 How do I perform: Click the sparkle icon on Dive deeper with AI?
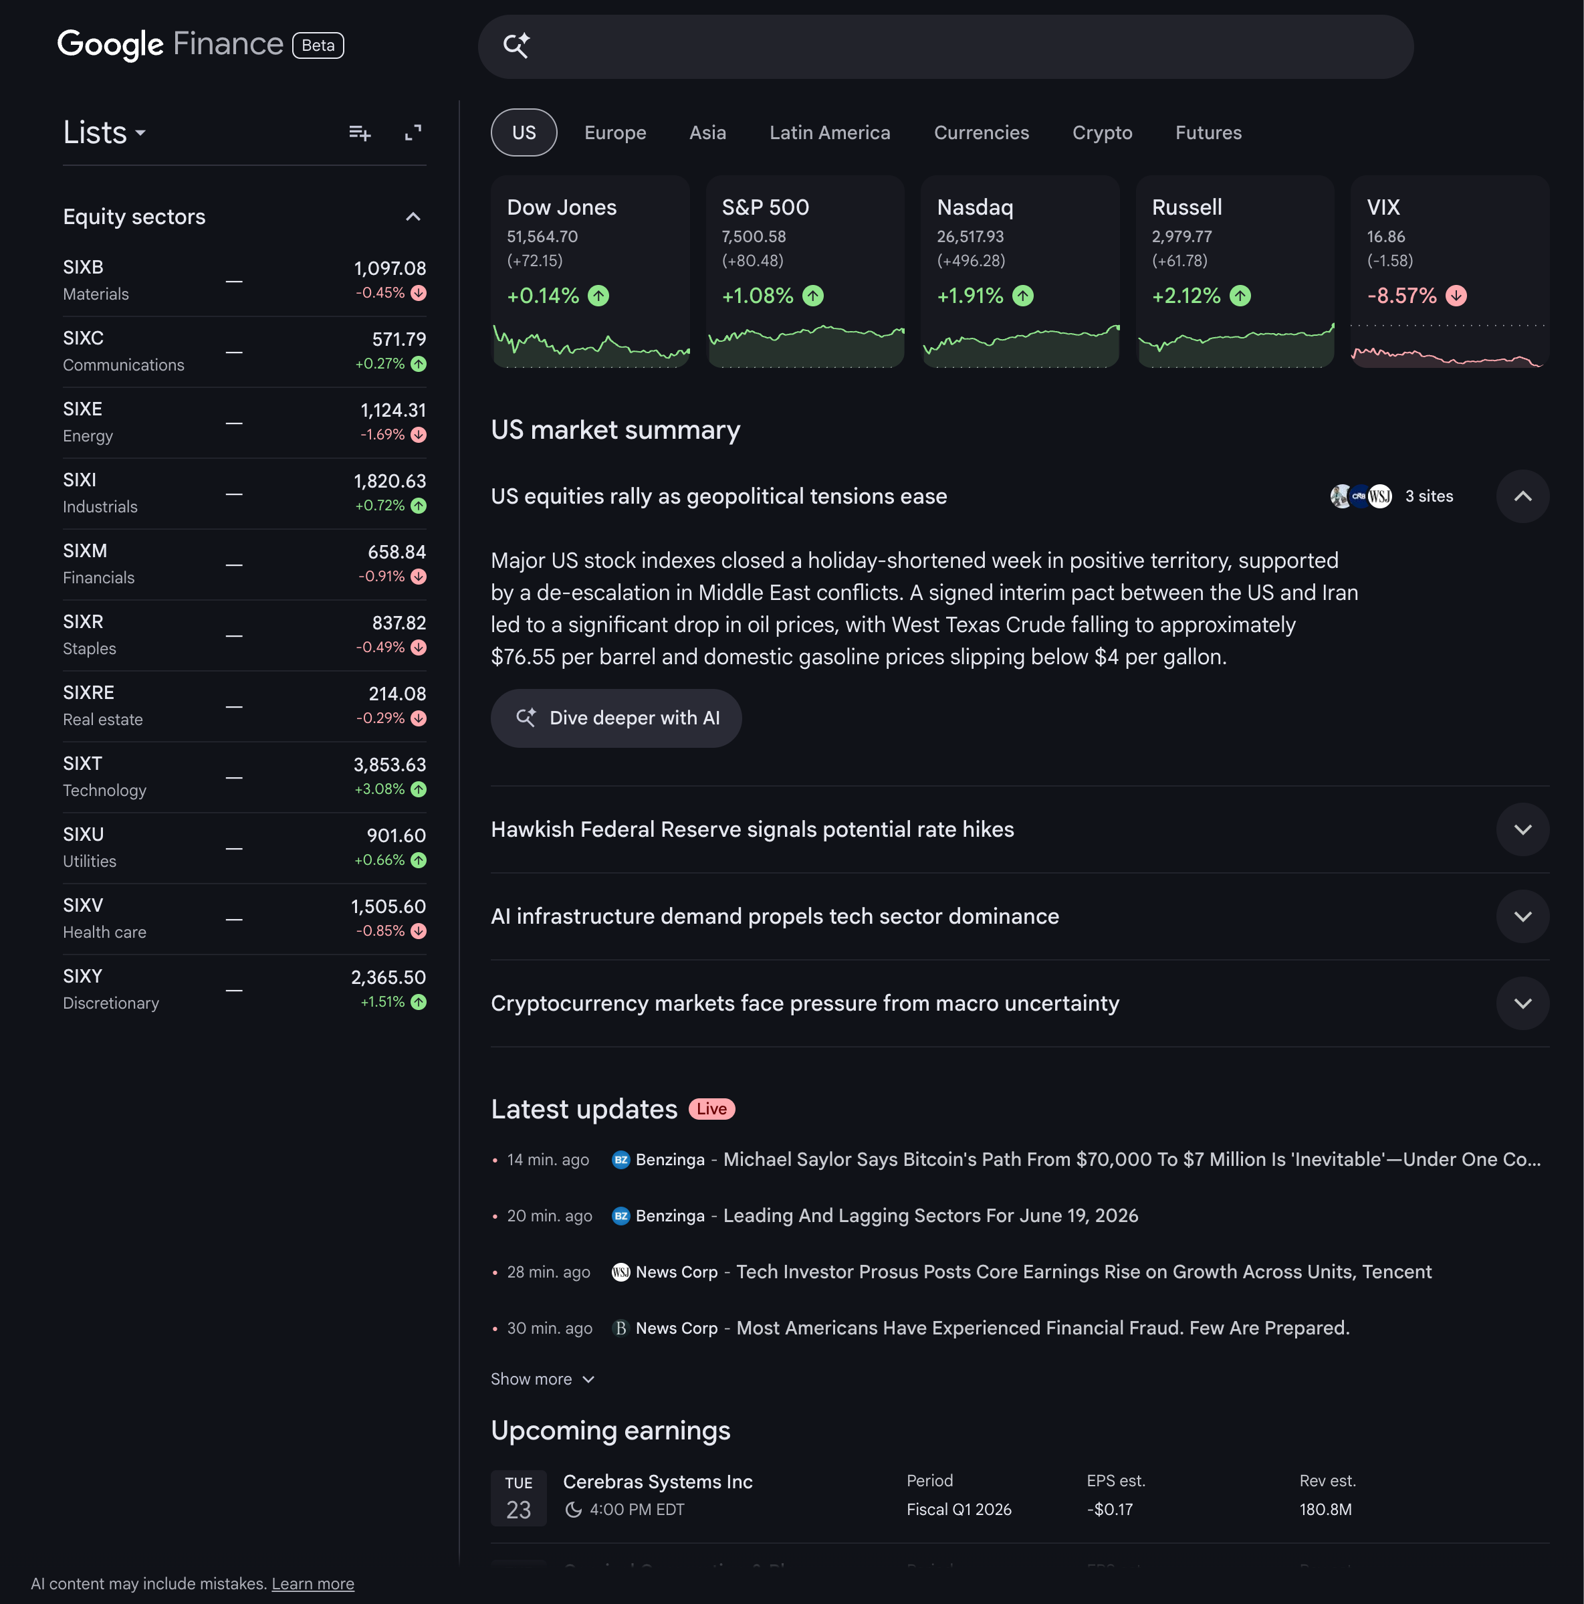tap(526, 718)
